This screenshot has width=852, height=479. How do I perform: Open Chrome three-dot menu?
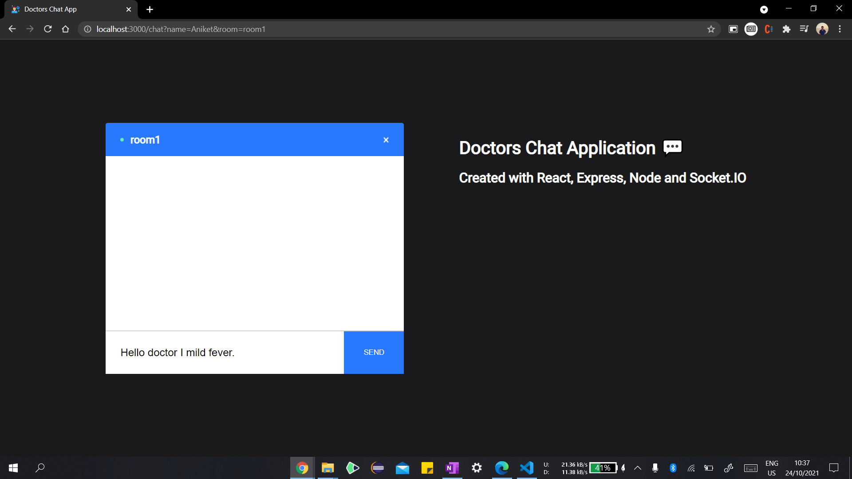(x=840, y=29)
